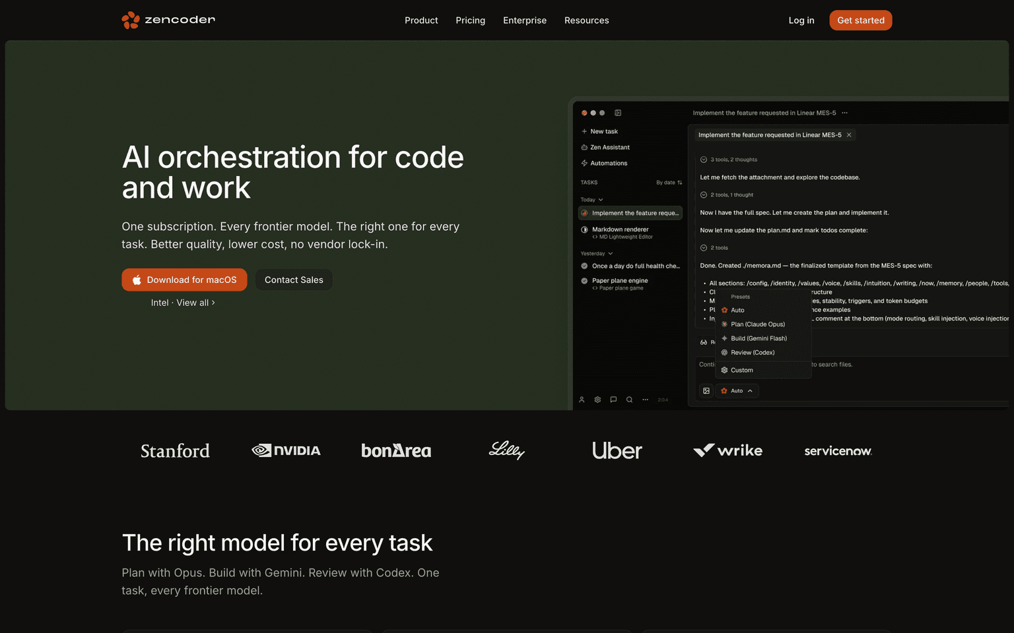Collapse the Yesterday task group
The image size is (1014, 633).
tap(597, 253)
